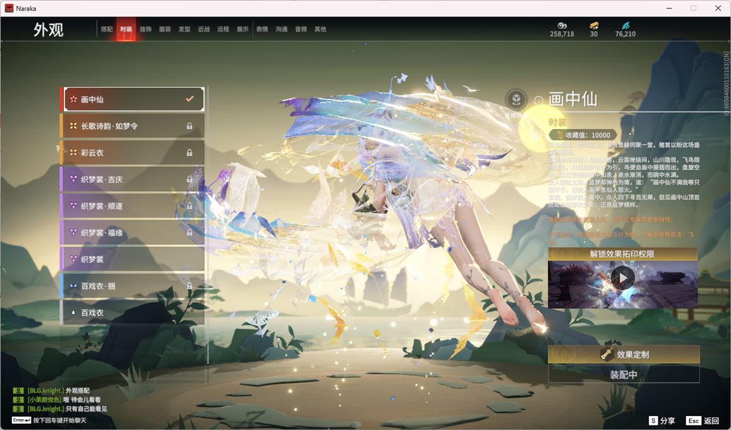The height and width of the screenshot is (430, 731).
Task: Click the Esc 返回 back button
Action: click(x=703, y=421)
